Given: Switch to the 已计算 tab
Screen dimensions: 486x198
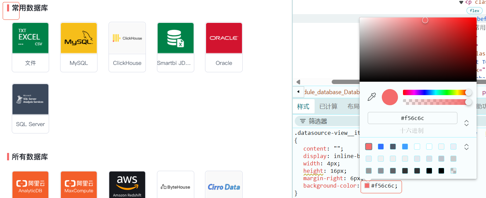Looking at the screenshot, I should 328,106.
